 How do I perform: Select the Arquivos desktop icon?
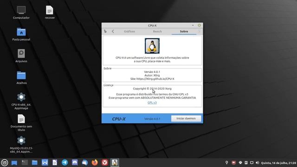[21, 56]
